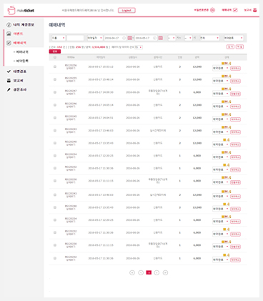Open '나의 계정정보' sidebar menu
263x301 pixels.
24,25
